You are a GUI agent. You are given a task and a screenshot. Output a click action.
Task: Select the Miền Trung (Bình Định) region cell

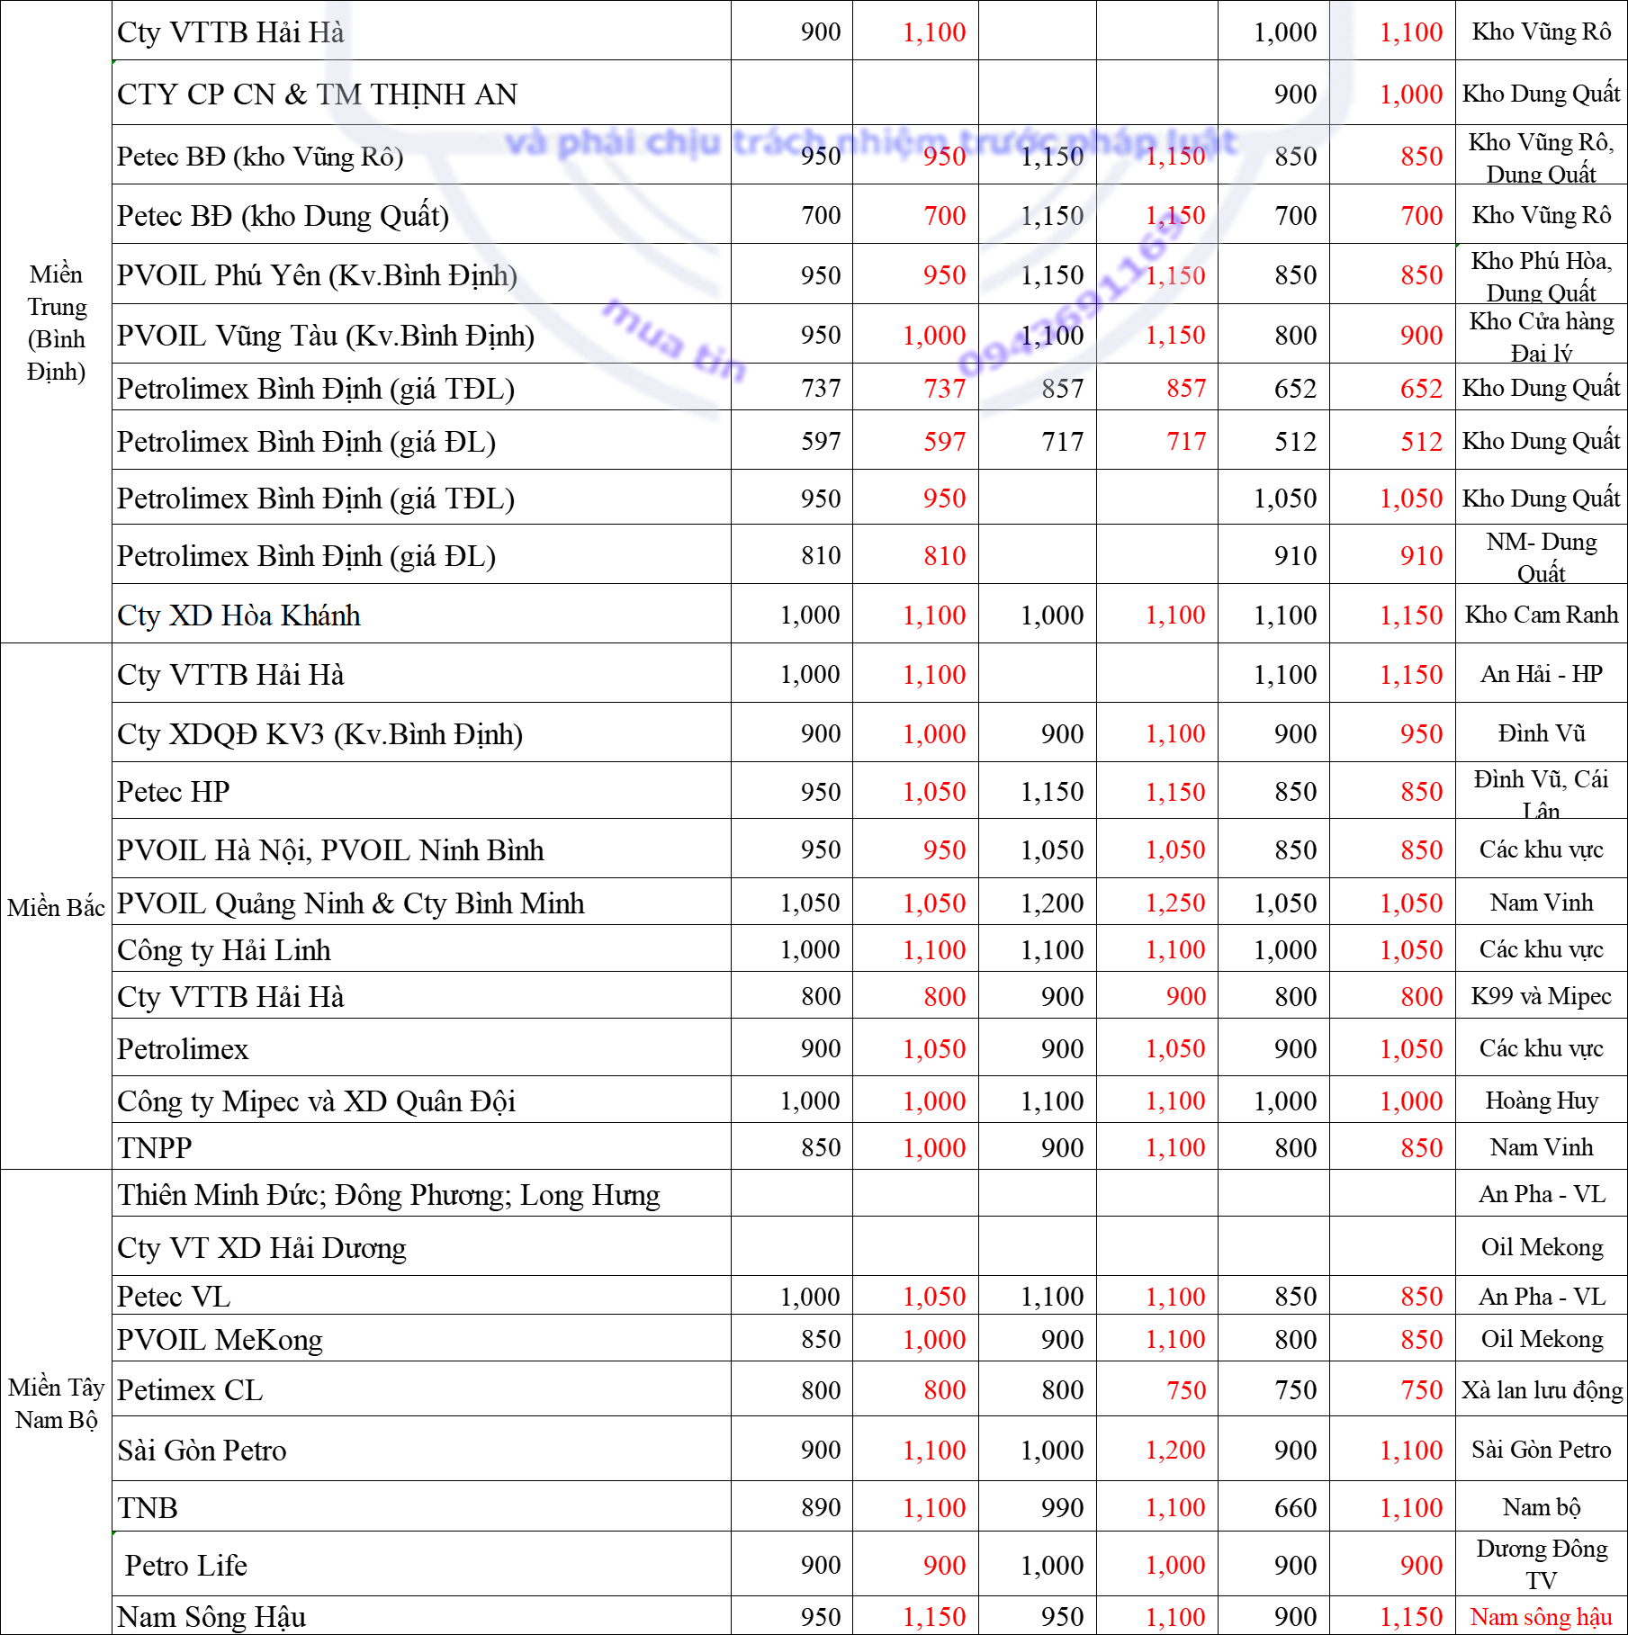pos(56,322)
